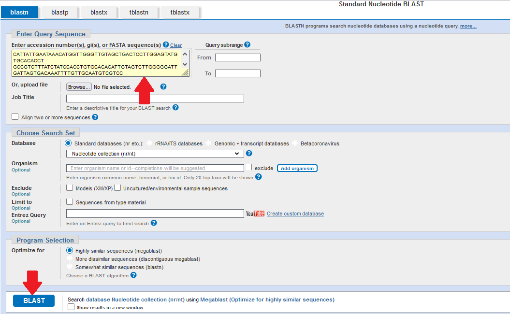Open help for Entrez query limit
The height and width of the screenshot is (314, 510).
pos(154,223)
